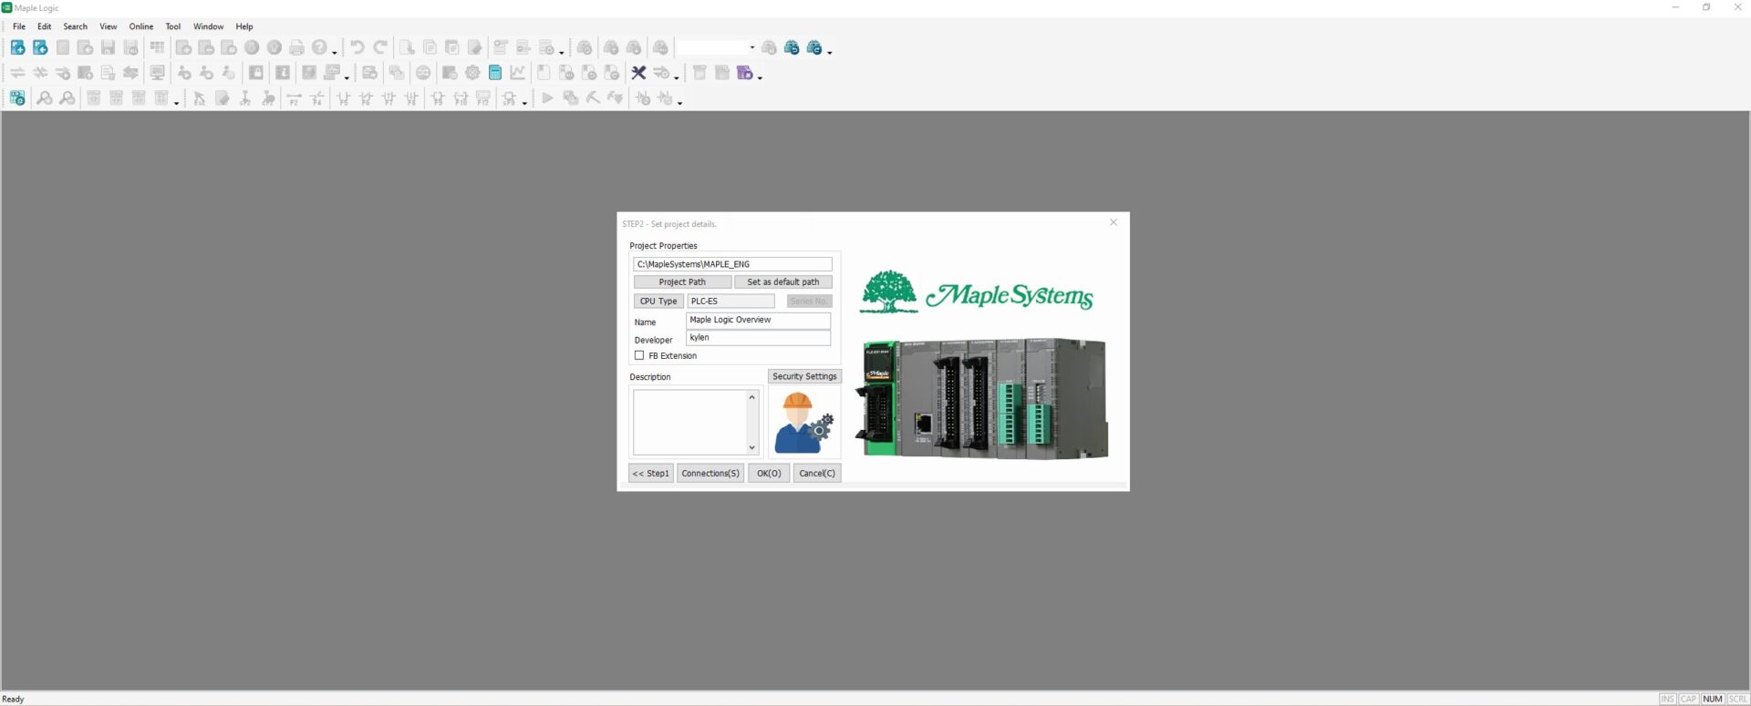Click the Developer field containing kylen
This screenshot has height=706, width=1751.
pos(758,338)
